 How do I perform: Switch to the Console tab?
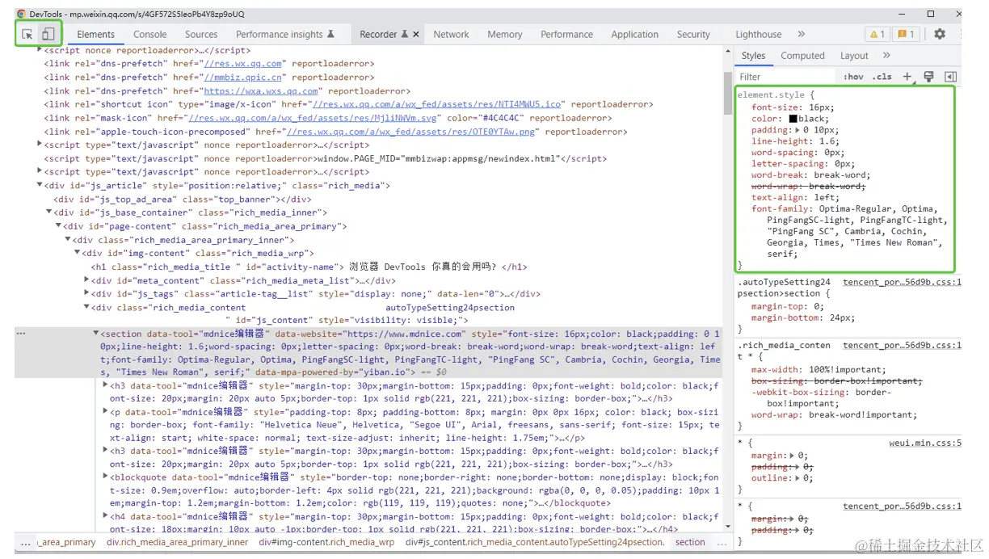point(150,34)
